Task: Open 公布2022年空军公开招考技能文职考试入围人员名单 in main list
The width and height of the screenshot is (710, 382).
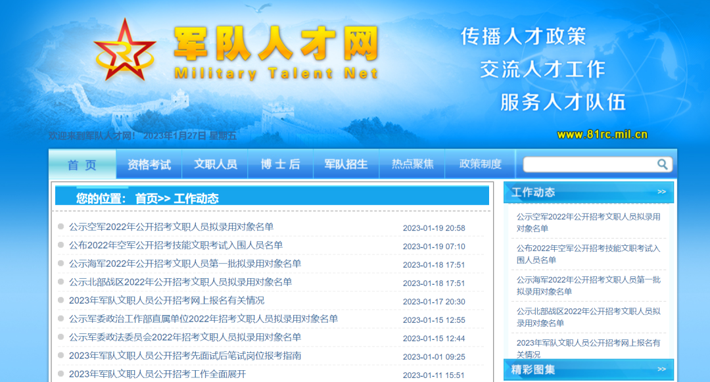Action: (176, 245)
